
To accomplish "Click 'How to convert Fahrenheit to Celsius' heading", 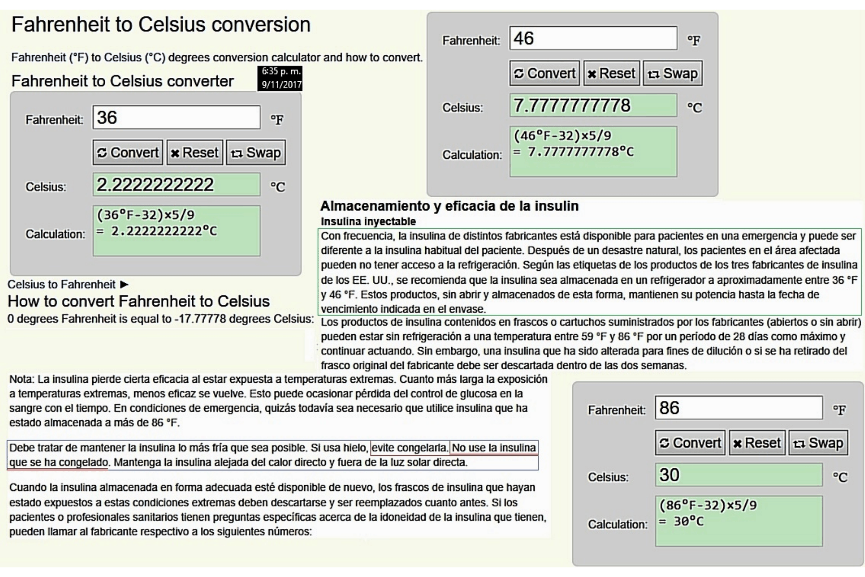I will [139, 301].
